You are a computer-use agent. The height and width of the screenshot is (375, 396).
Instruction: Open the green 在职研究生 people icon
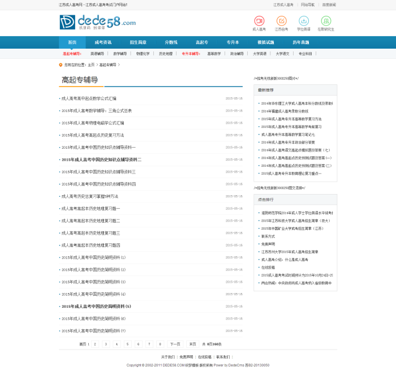click(326, 21)
